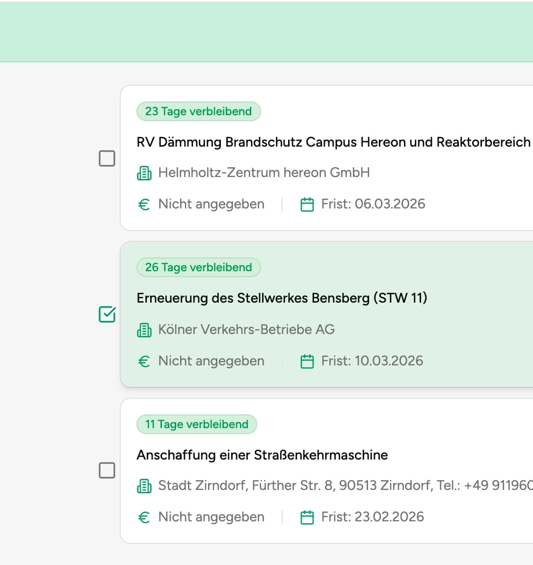This screenshot has width=533, height=565.
Task: Click the Kölner Verkehrs-Betriebe AG text
Action: [x=247, y=330]
